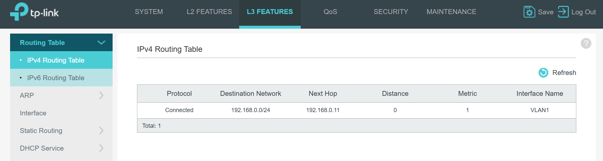Click the VLAN1 interface name cell
The image size is (603, 161).
(x=540, y=110)
